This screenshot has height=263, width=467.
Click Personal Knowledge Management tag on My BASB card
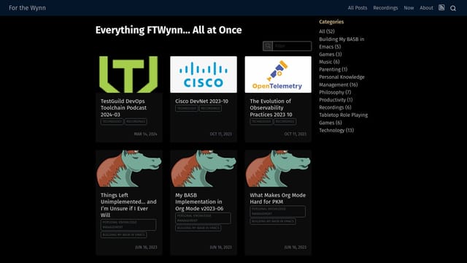pos(203,218)
